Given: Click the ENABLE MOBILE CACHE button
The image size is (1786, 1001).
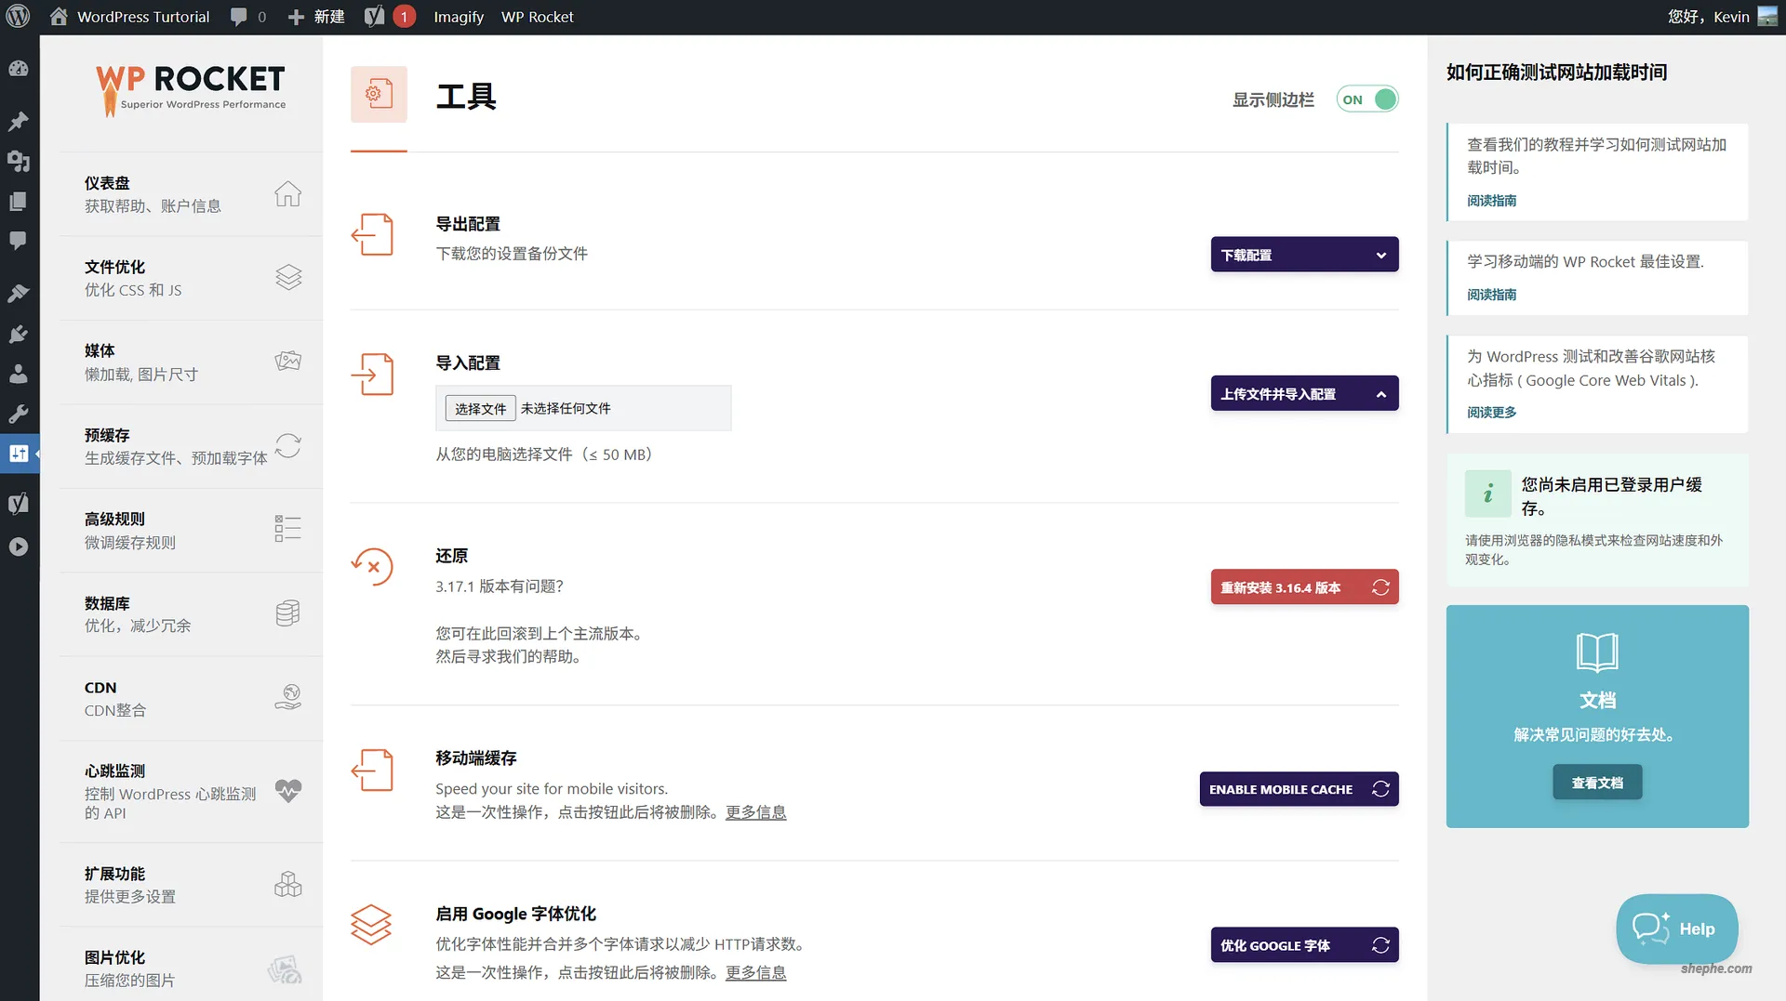Looking at the screenshot, I should coord(1299,789).
